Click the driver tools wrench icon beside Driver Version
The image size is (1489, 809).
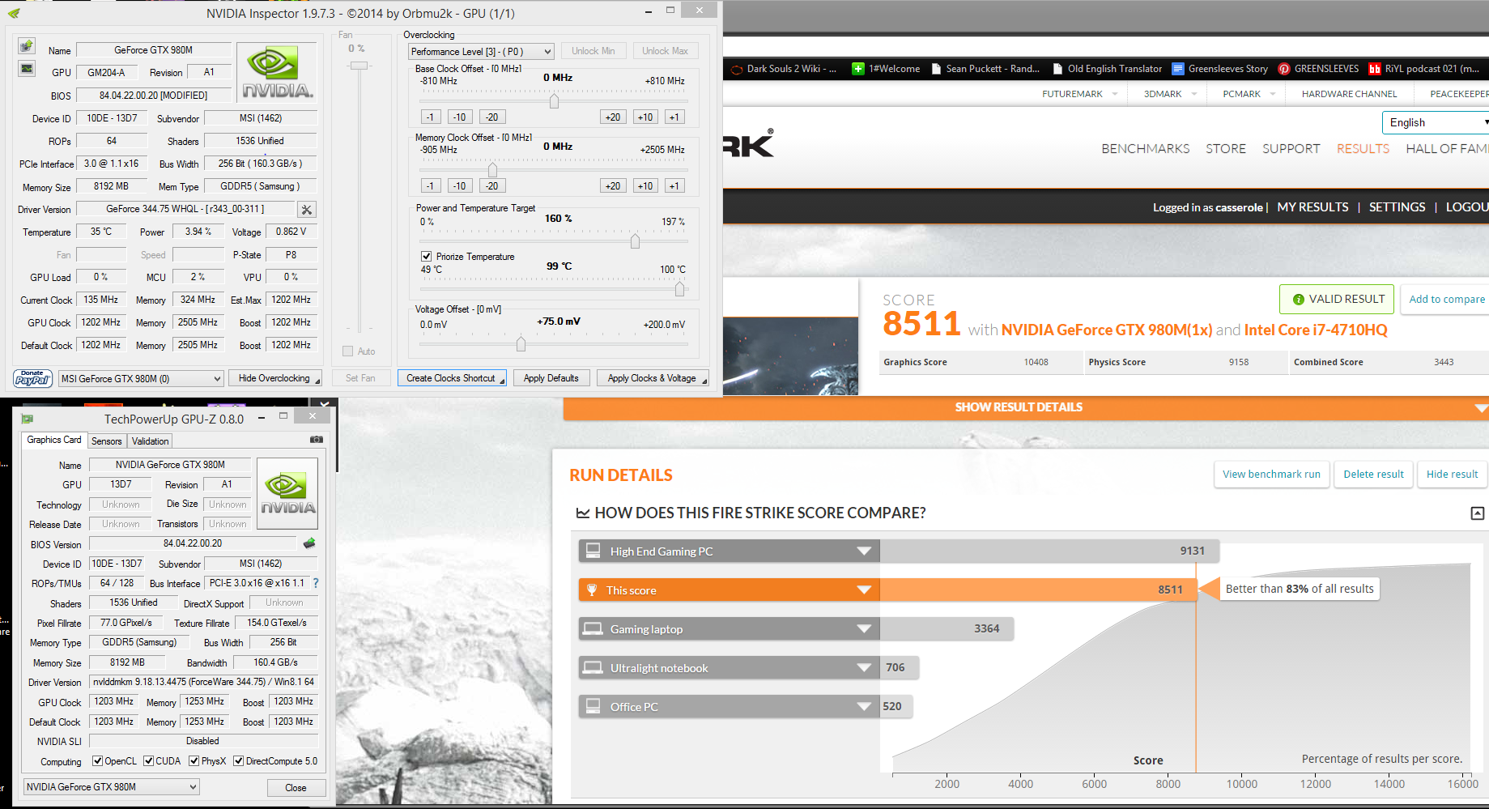tap(307, 210)
